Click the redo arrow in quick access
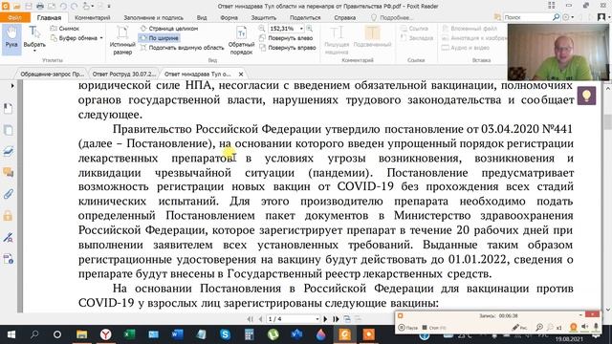Image resolution: width=612 pixels, height=344 pixels. (x=75, y=6)
